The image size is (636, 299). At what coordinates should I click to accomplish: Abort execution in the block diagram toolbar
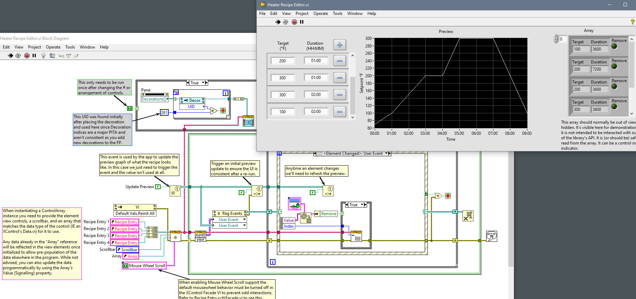click(x=27, y=55)
